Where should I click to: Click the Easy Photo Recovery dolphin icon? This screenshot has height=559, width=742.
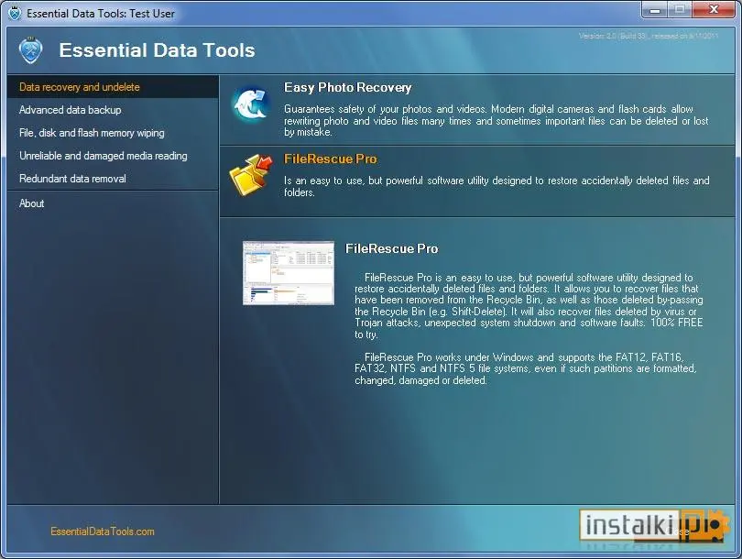[251, 104]
